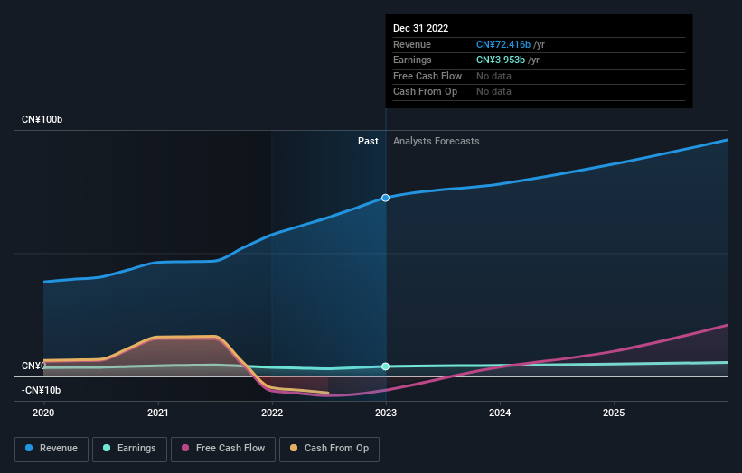This screenshot has height=473, width=742.
Task: Click the orange Cash From Op legend dot
Action: 294,448
